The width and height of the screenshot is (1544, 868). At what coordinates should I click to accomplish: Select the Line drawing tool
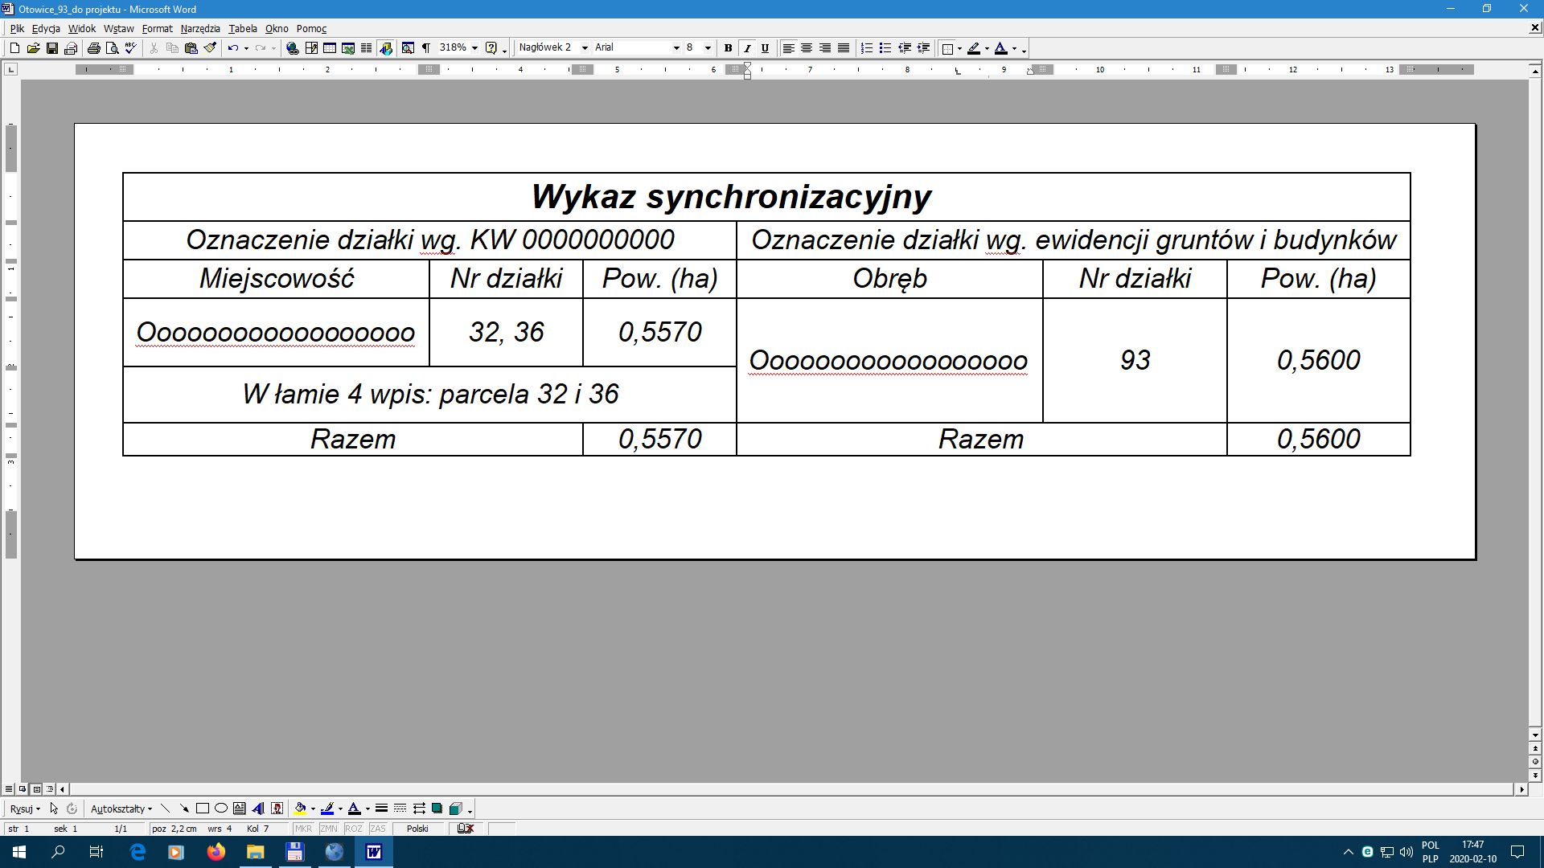(166, 809)
